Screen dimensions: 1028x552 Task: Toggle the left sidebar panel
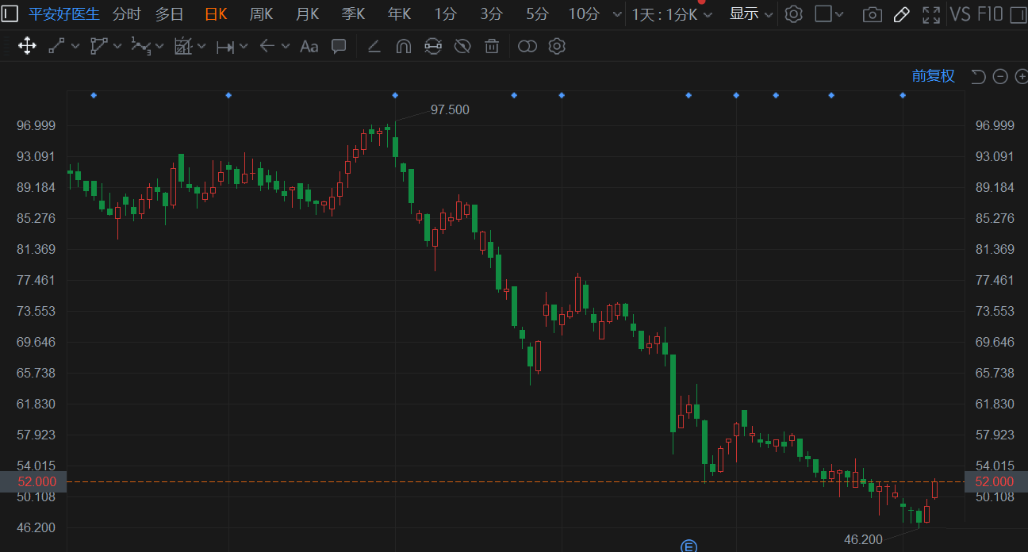click(7, 13)
